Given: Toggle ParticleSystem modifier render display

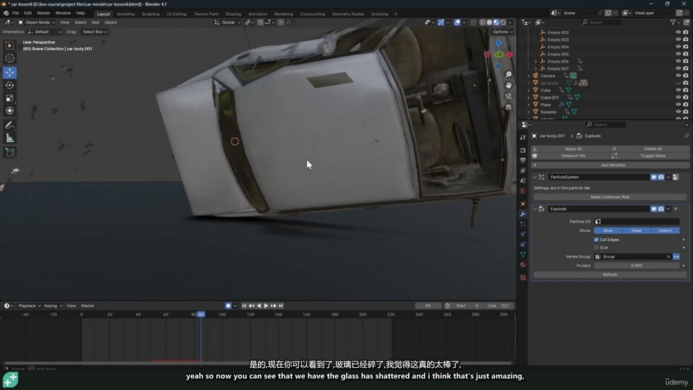Looking at the screenshot, I should (661, 177).
